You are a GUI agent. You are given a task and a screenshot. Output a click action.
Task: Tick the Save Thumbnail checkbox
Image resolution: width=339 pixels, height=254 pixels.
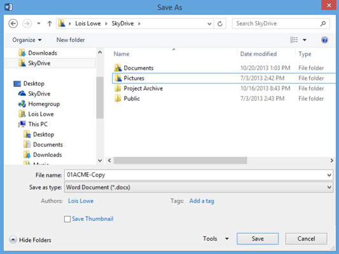click(x=67, y=219)
